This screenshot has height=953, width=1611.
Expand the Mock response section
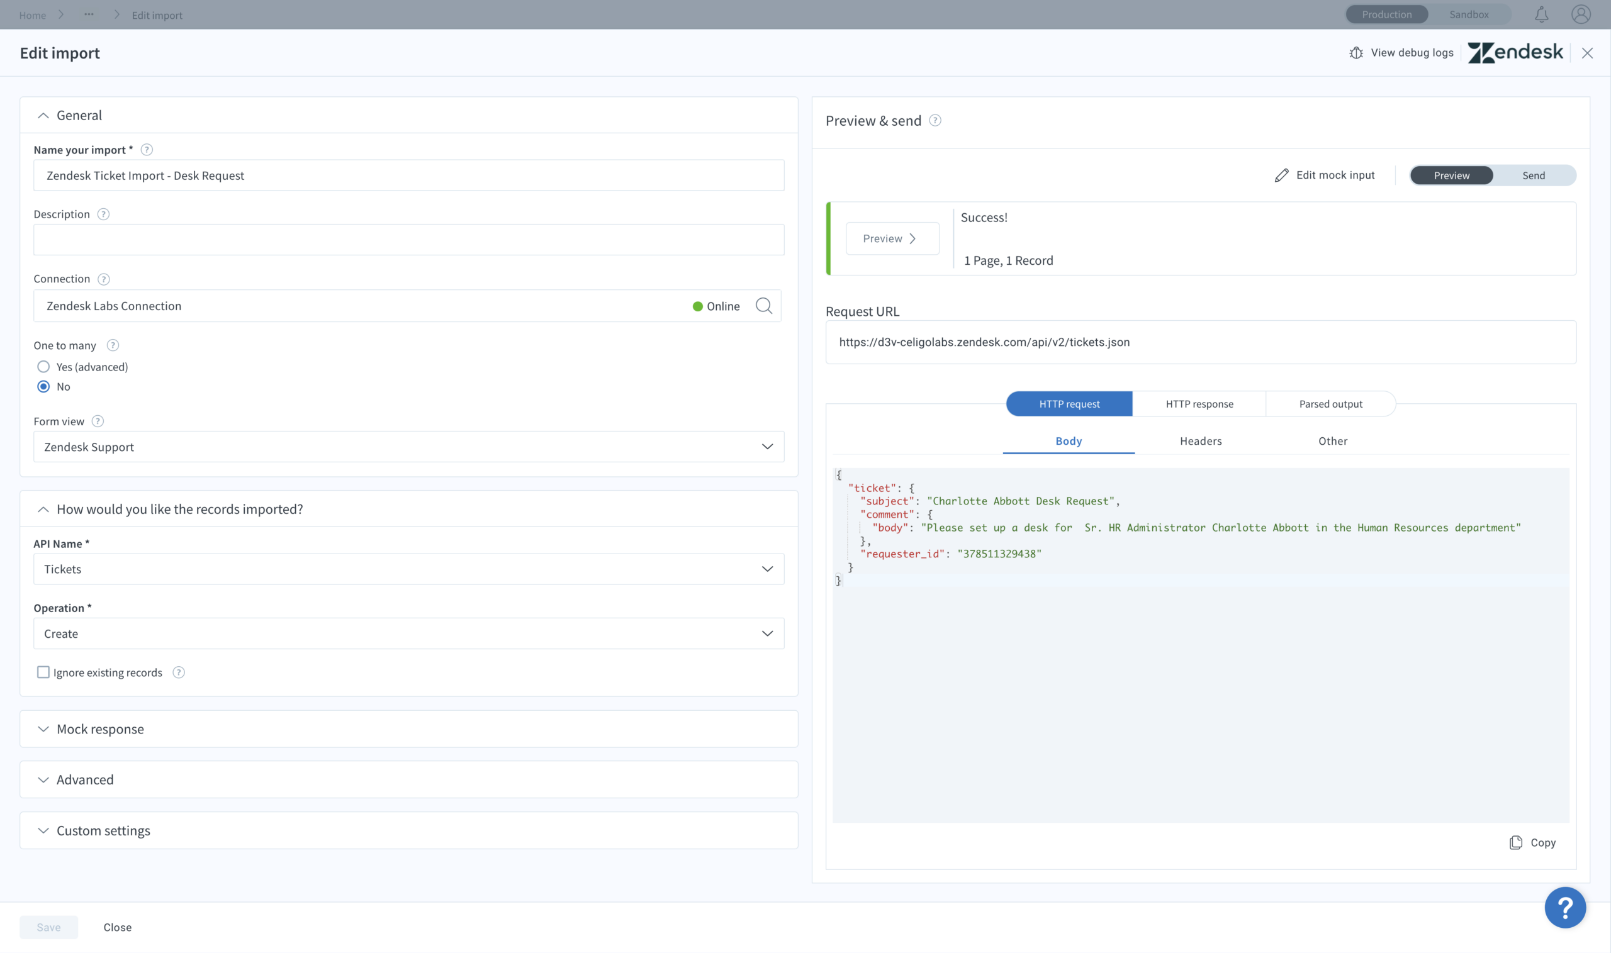[43, 728]
